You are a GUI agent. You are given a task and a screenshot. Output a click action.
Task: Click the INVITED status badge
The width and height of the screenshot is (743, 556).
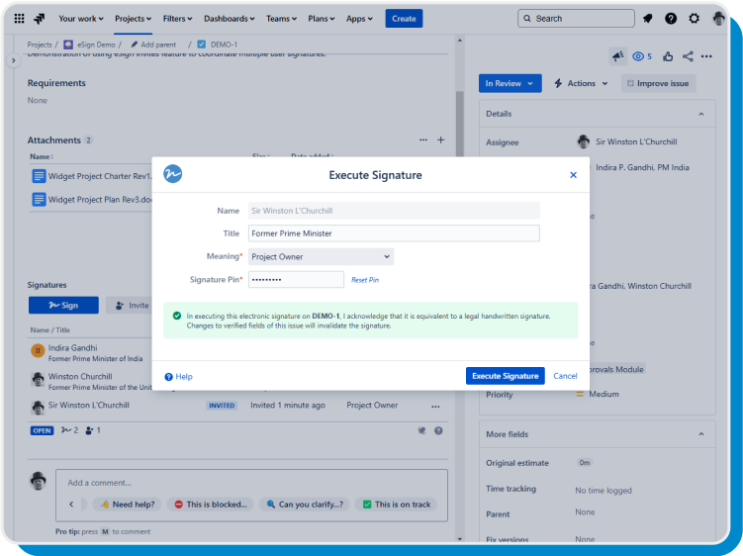coord(222,406)
